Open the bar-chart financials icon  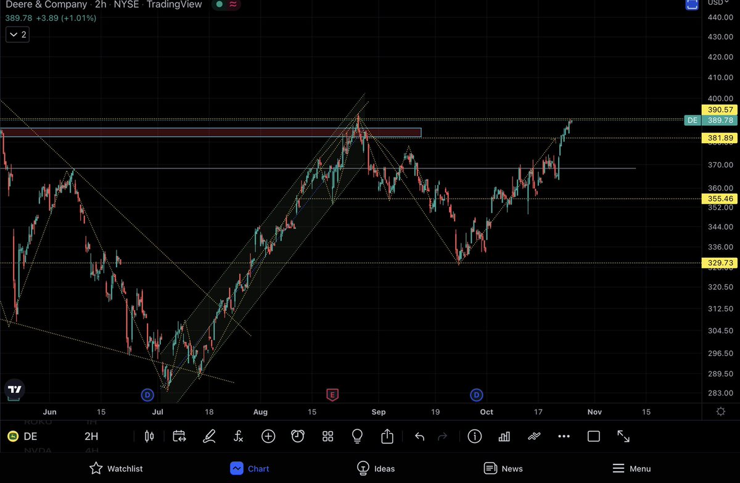(x=504, y=437)
